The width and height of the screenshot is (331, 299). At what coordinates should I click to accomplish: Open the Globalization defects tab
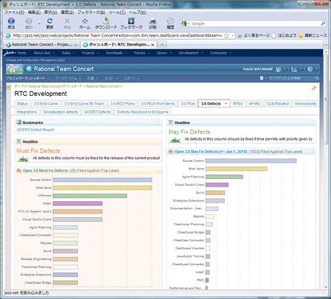pos(61,112)
